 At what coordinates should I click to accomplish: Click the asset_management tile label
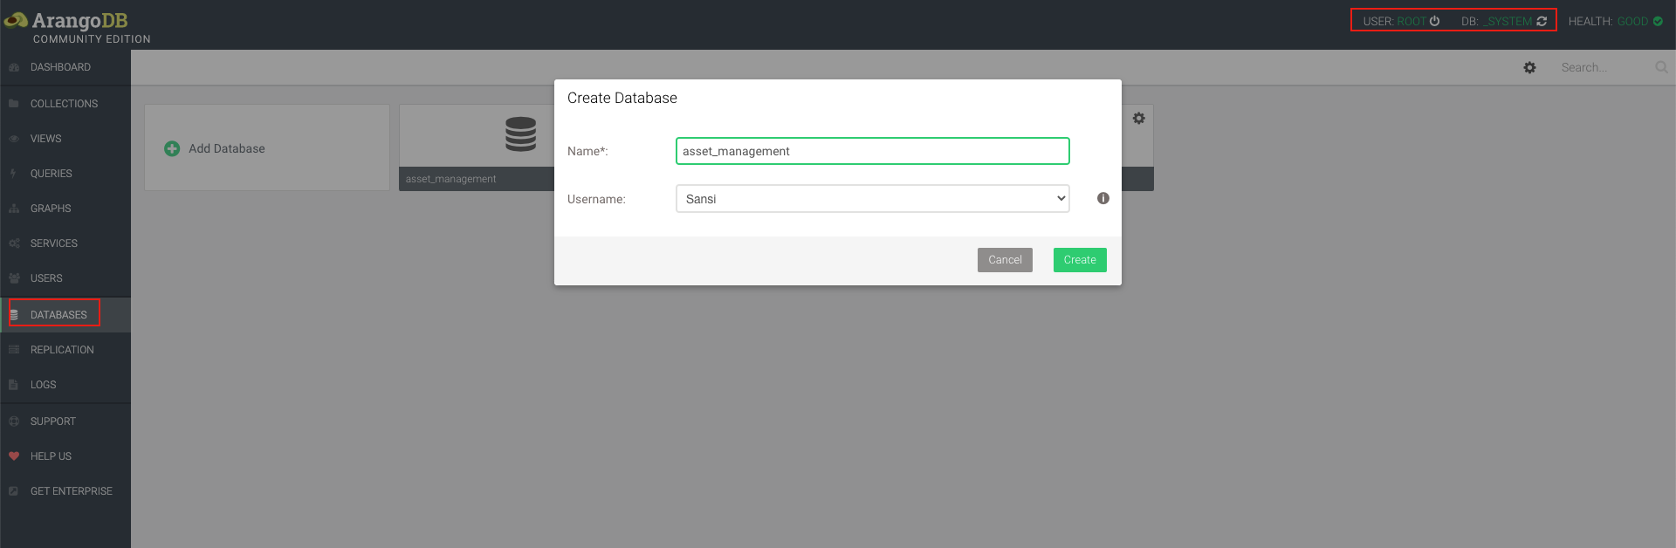450,179
